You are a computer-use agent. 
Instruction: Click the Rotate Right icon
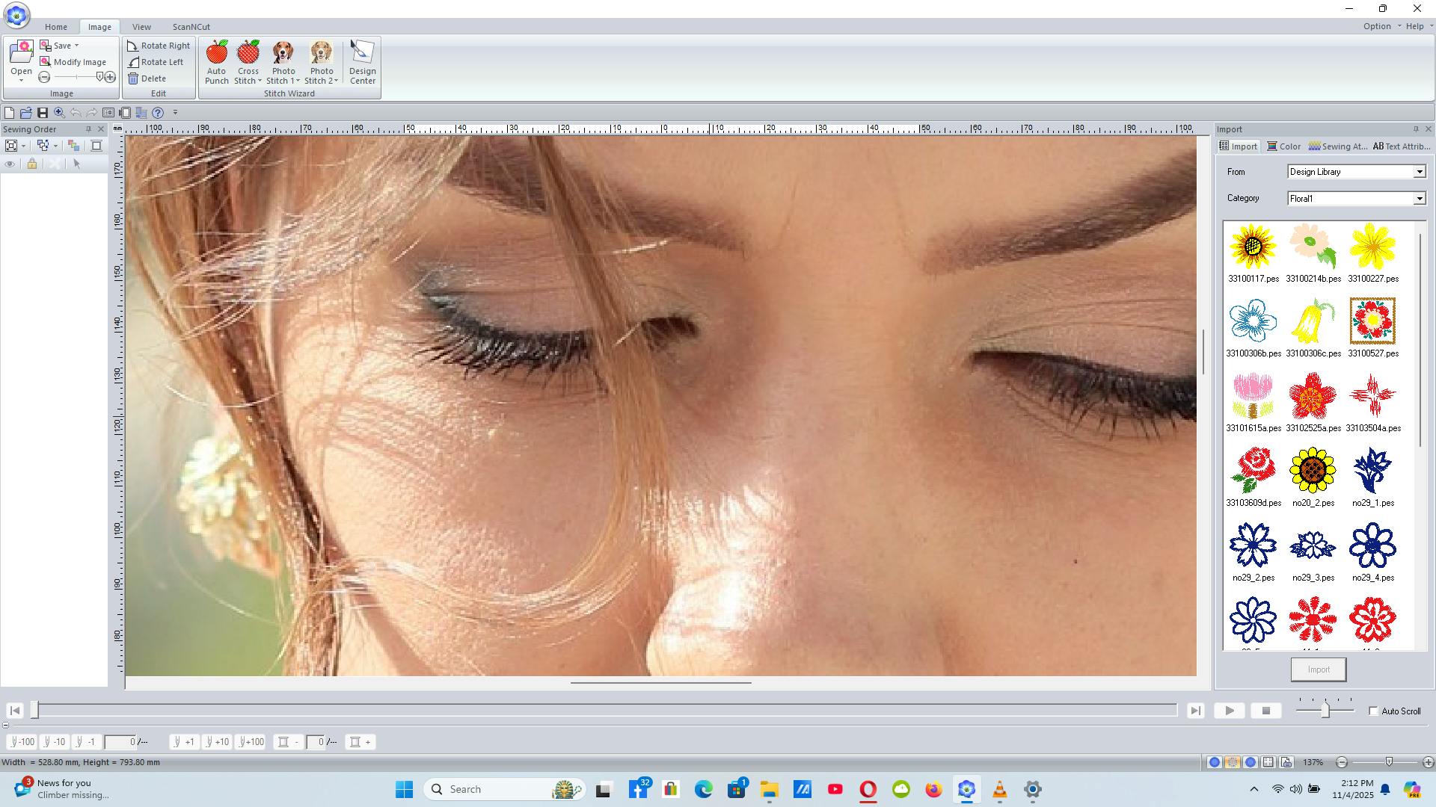133,46
